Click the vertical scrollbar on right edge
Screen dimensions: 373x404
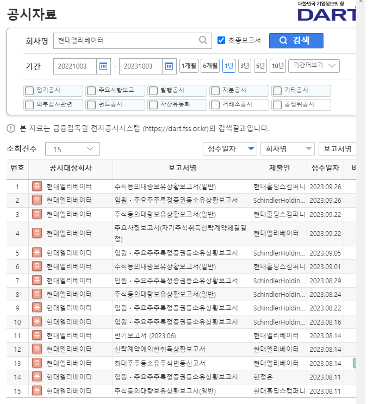click(x=360, y=202)
